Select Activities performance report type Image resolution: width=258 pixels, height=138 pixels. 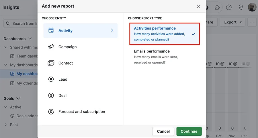(x=165, y=34)
